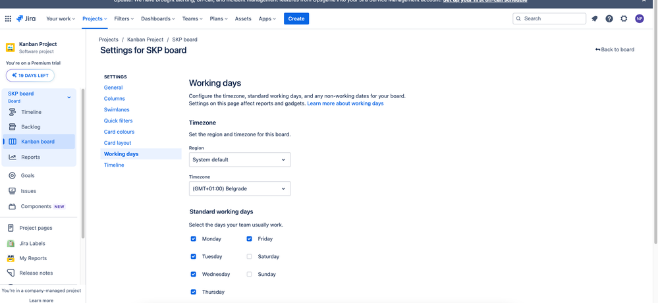658x303 pixels.
Task: Click the Kanban Project avatar icon
Action: click(x=11, y=47)
